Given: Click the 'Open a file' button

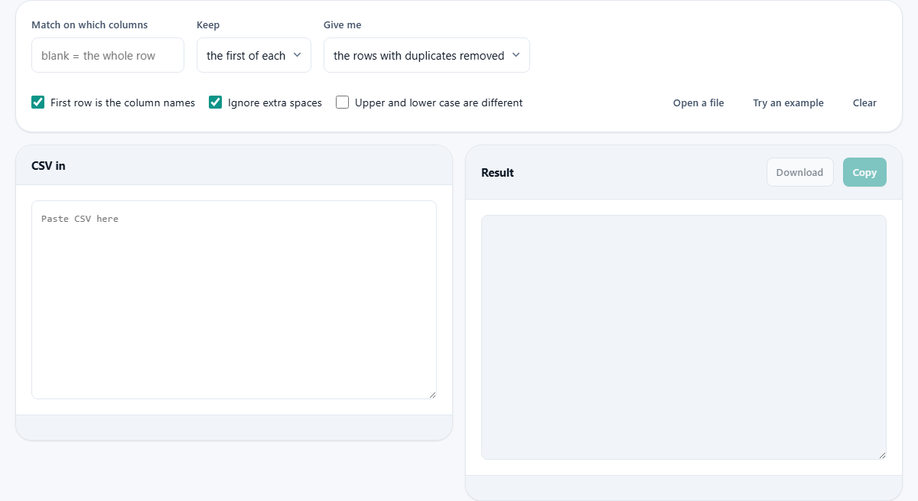Looking at the screenshot, I should (698, 102).
